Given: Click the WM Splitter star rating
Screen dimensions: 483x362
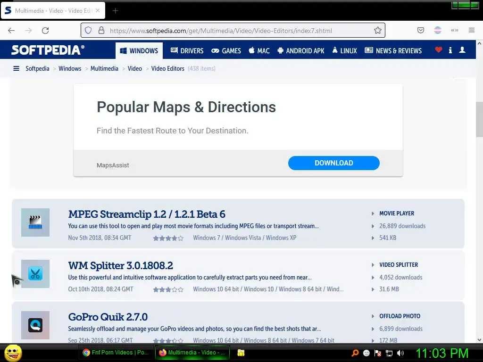Looking at the screenshot, I should click(x=168, y=289).
